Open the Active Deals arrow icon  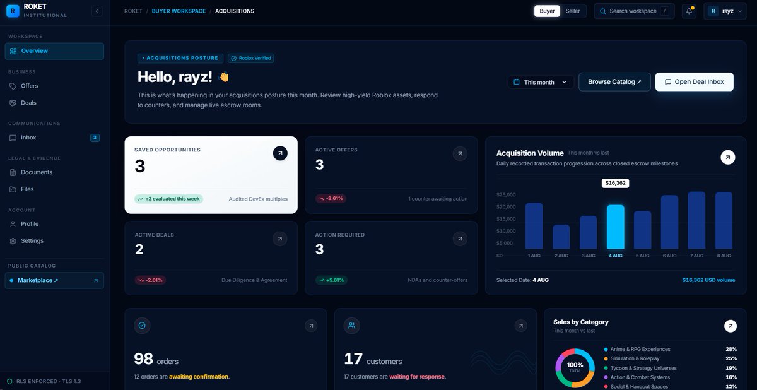(x=280, y=239)
